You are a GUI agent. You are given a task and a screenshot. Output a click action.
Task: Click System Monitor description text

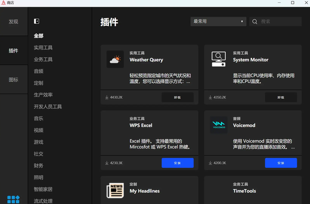(x=263, y=78)
